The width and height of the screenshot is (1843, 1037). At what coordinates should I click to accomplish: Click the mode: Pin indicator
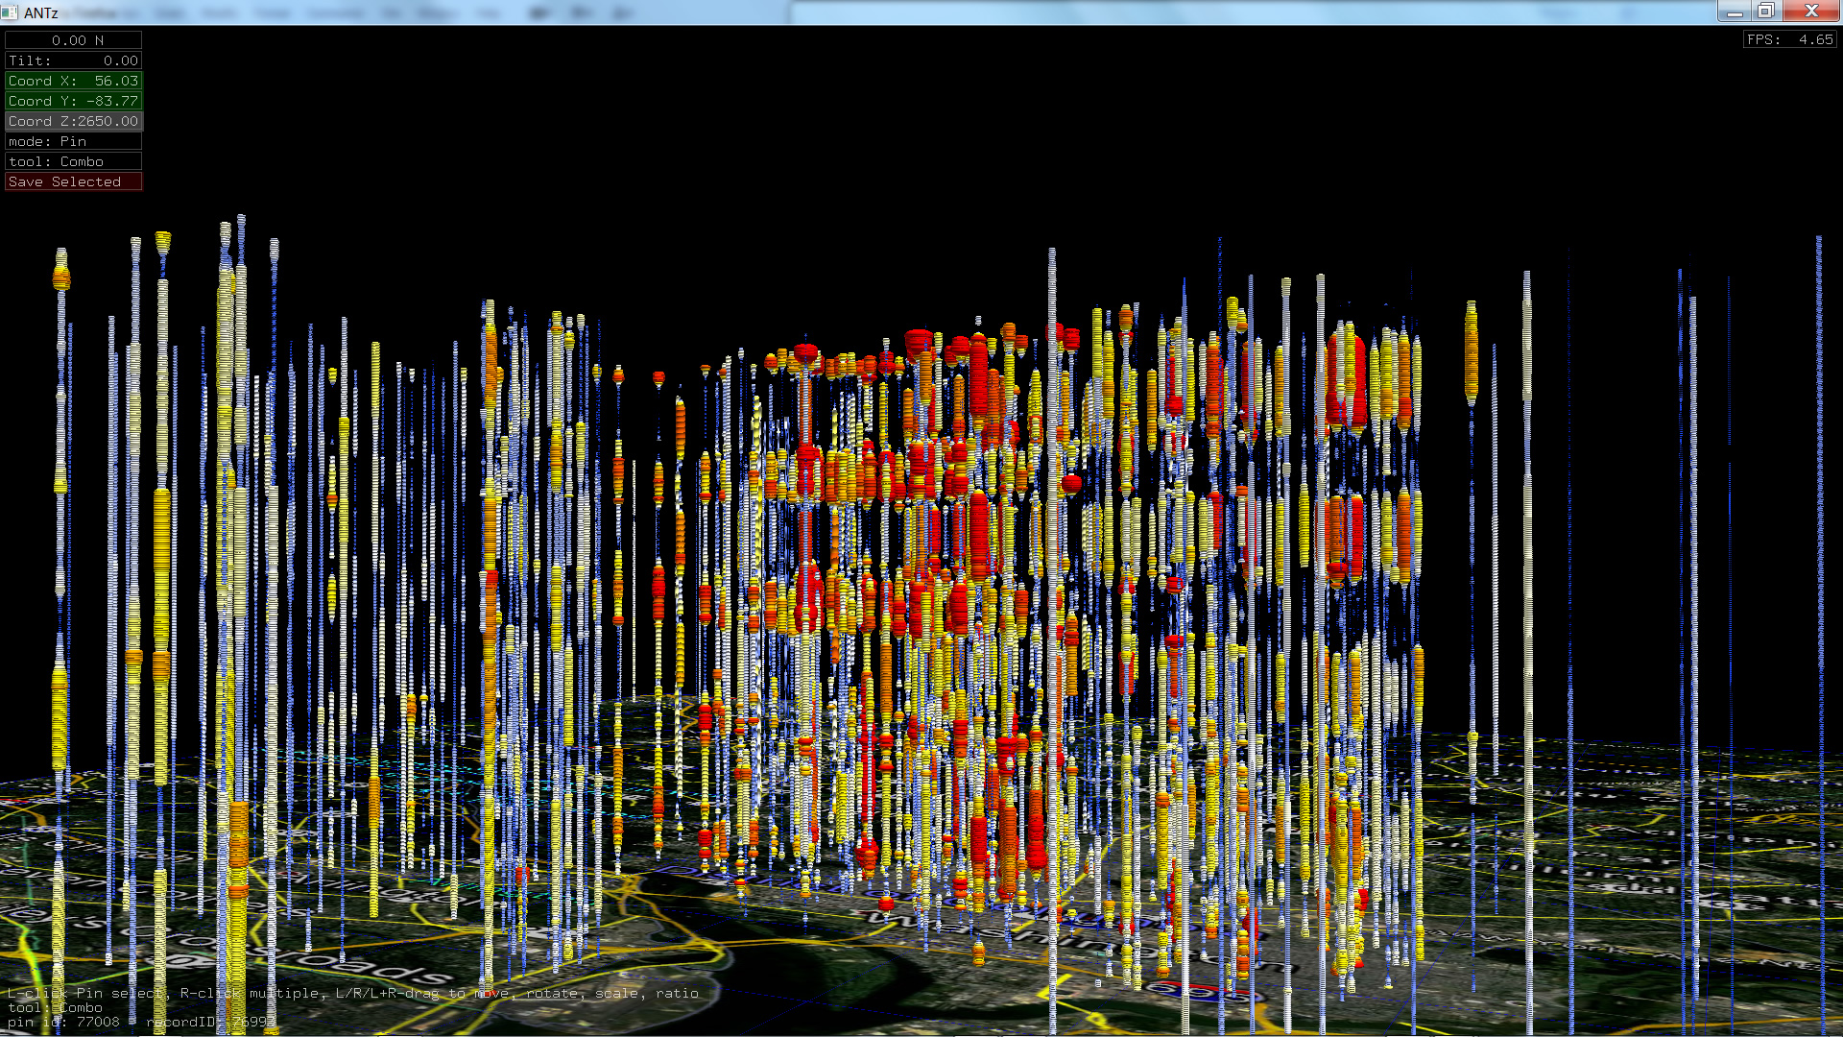point(73,141)
